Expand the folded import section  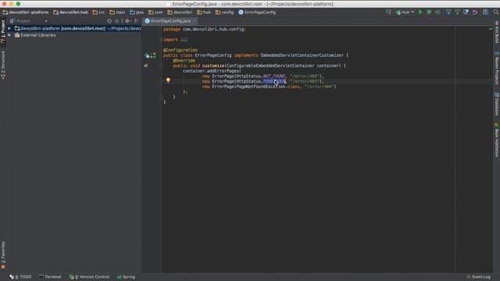click(184, 40)
